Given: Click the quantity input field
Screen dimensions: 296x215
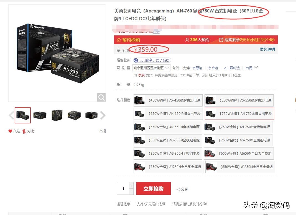Looking at the screenshot, I should click(x=123, y=188).
